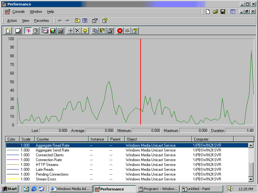
Task: Select the HTTP Streams counter row
Action: pos(127,165)
